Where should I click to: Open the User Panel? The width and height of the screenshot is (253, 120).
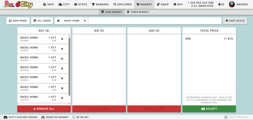point(18,21)
